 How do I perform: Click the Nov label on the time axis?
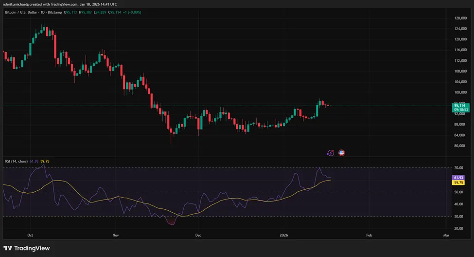tap(116, 235)
